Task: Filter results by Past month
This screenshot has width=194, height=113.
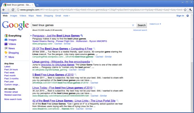Action: tap(10, 75)
